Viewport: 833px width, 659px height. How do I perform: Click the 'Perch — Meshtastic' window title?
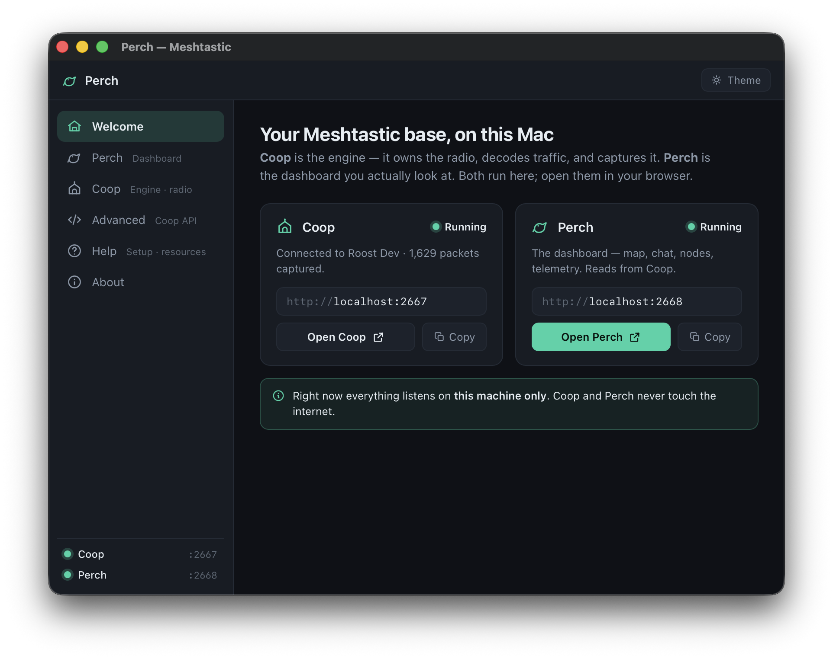point(176,47)
